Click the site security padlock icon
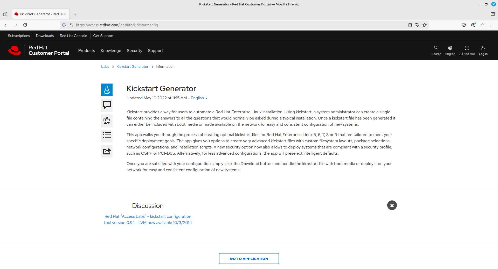498x269 pixels. pos(71,25)
